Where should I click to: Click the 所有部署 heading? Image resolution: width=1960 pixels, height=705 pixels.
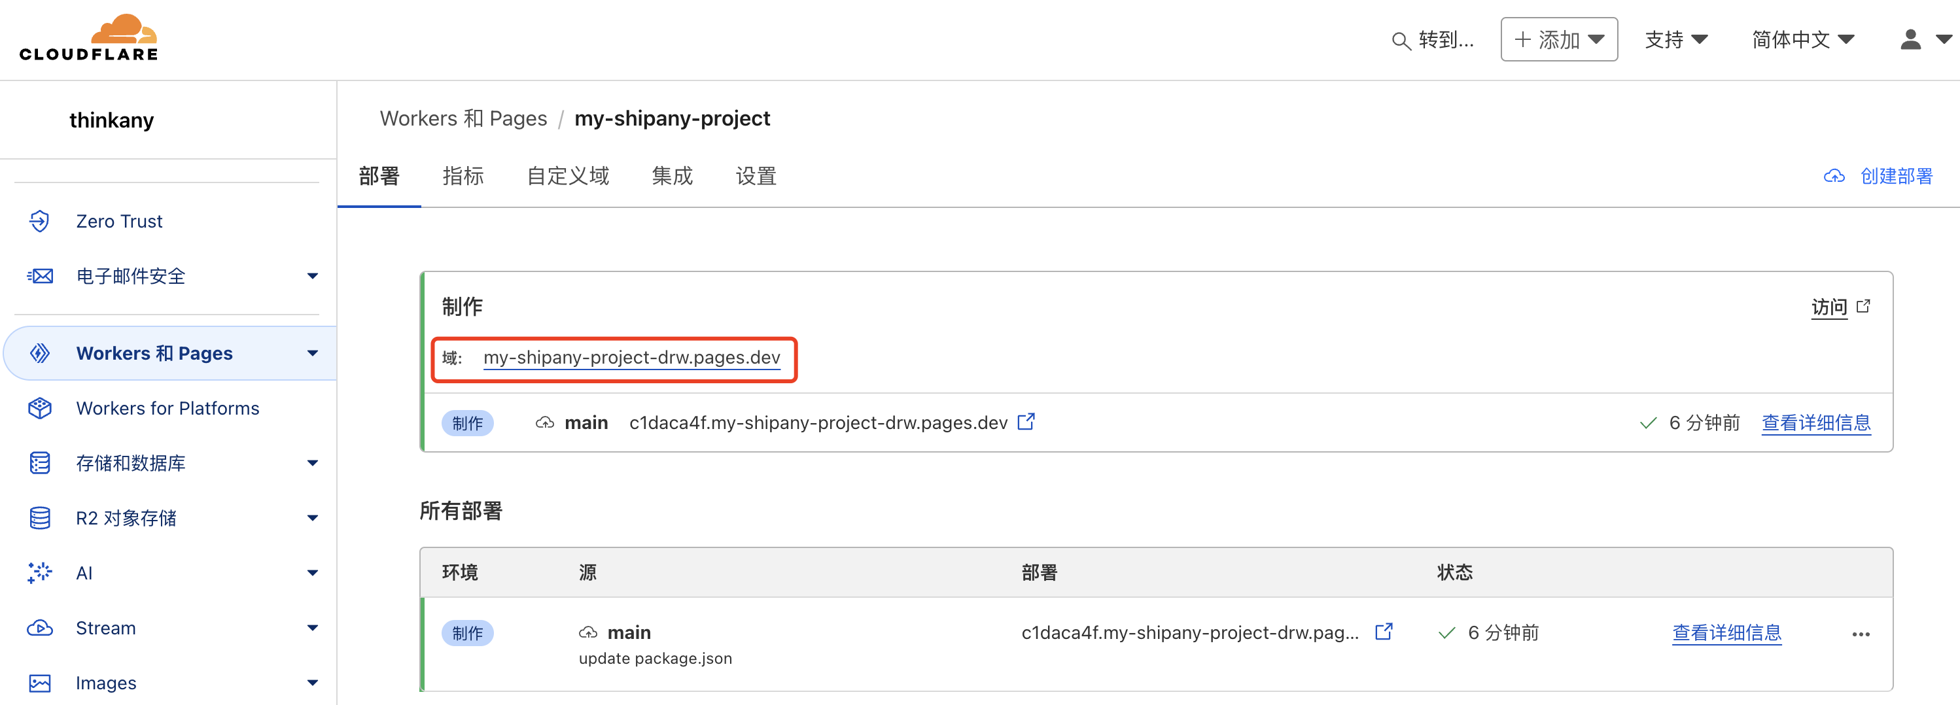(x=461, y=511)
